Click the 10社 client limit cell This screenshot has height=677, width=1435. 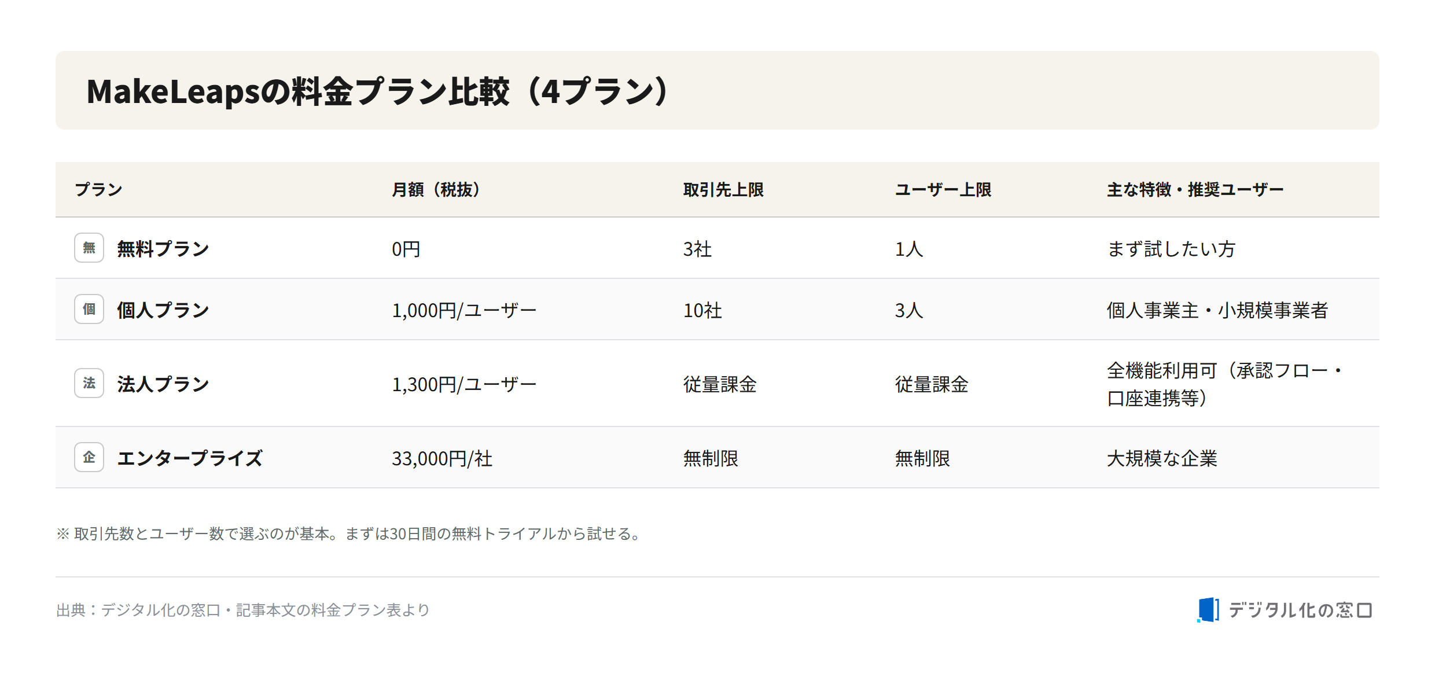click(x=702, y=310)
